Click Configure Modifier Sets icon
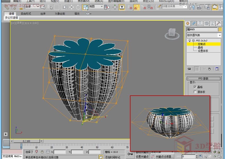The width and height of the screenshot is (225, 159). tap(217, 69)
